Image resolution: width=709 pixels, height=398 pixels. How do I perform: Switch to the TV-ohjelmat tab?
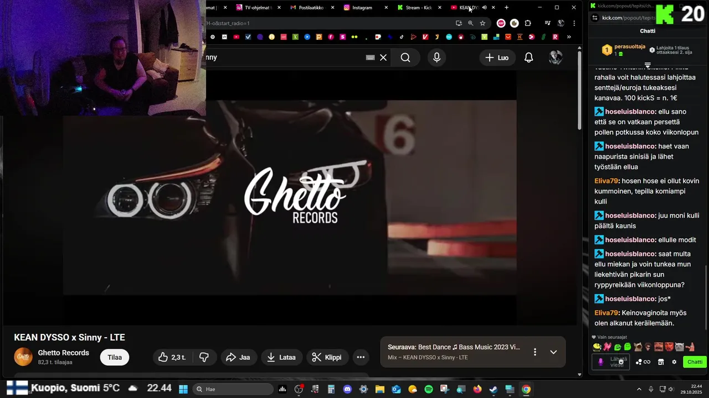[258, 8]
